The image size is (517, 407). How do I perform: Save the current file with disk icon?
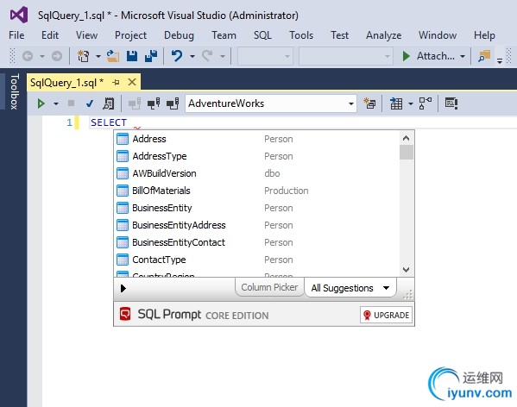click(132, 56)
